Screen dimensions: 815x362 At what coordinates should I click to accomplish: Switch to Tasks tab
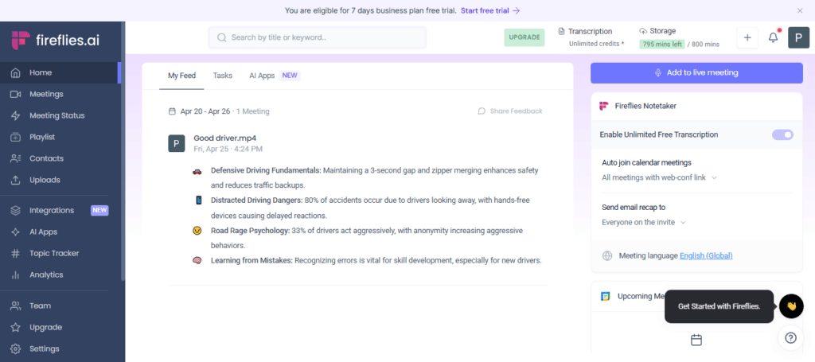(x=223, y=76)
